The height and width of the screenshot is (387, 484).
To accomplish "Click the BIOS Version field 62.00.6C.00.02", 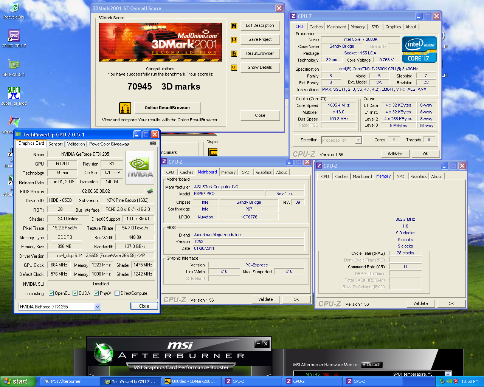I will click(x=96, y=191).
